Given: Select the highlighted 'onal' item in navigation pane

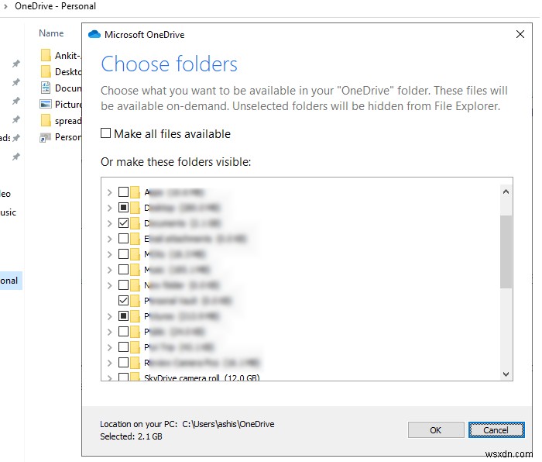Looking at the screenshot, I should tap(10, 281).
